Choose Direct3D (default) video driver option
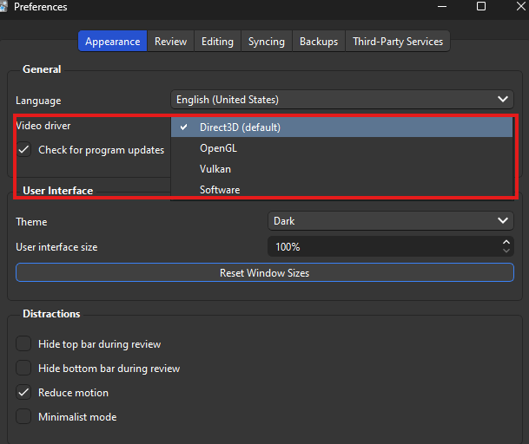Image resolution: width=529 pixels, height=444 pixels. point(240,127)
